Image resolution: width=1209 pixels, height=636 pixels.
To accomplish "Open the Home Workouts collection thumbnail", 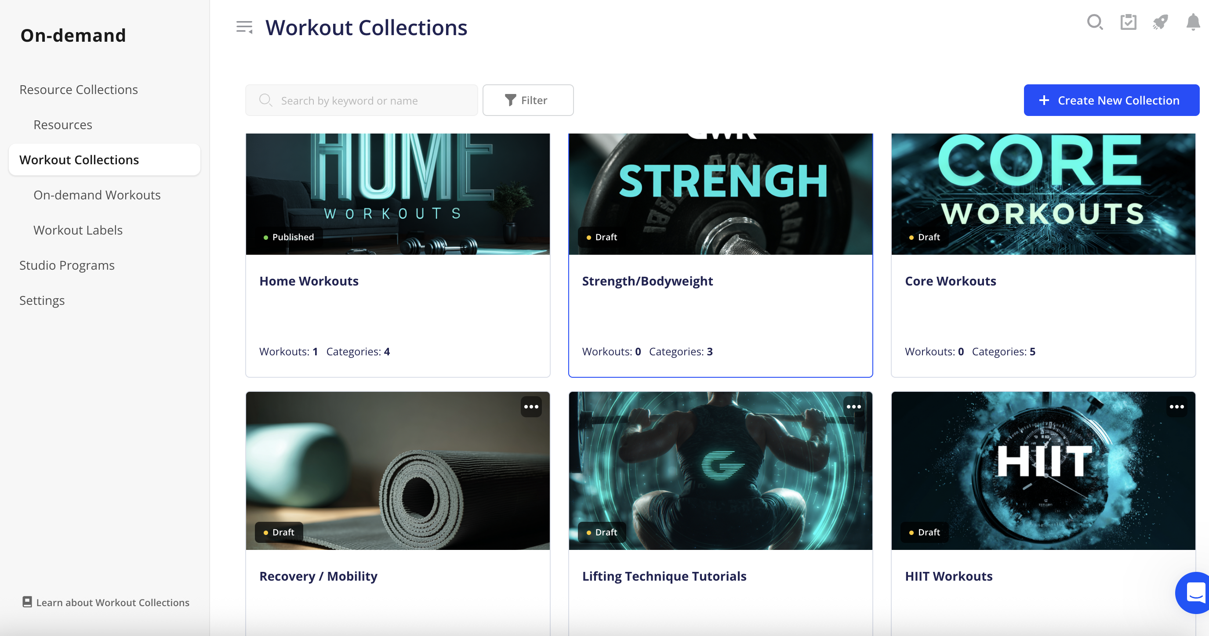I will [x=398, y=194].
